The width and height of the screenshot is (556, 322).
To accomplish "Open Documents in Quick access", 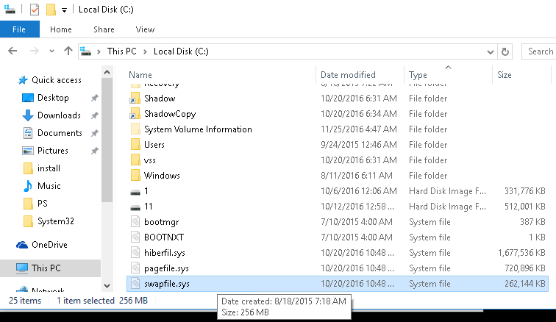I will pyautogui.click(x=60, y=133).
